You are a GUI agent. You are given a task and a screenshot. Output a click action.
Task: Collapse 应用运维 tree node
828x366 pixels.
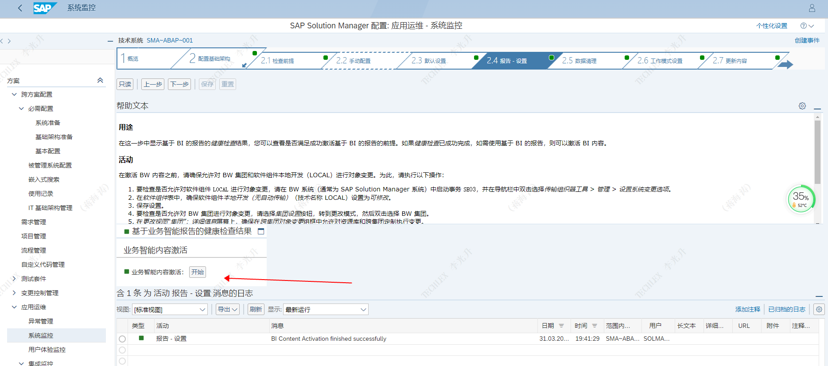(14, 307)
